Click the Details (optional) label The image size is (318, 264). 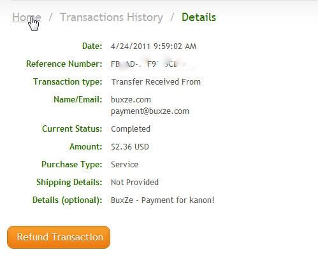[68, 200]
